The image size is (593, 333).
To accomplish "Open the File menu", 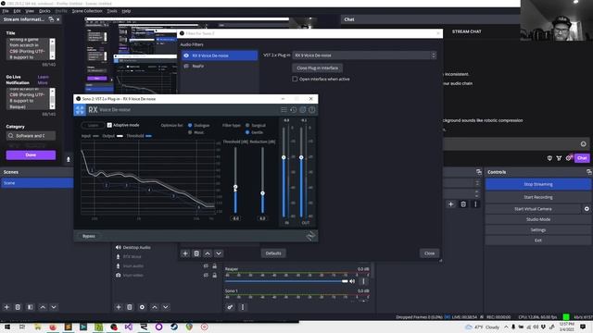I will [x=6, y=11].
